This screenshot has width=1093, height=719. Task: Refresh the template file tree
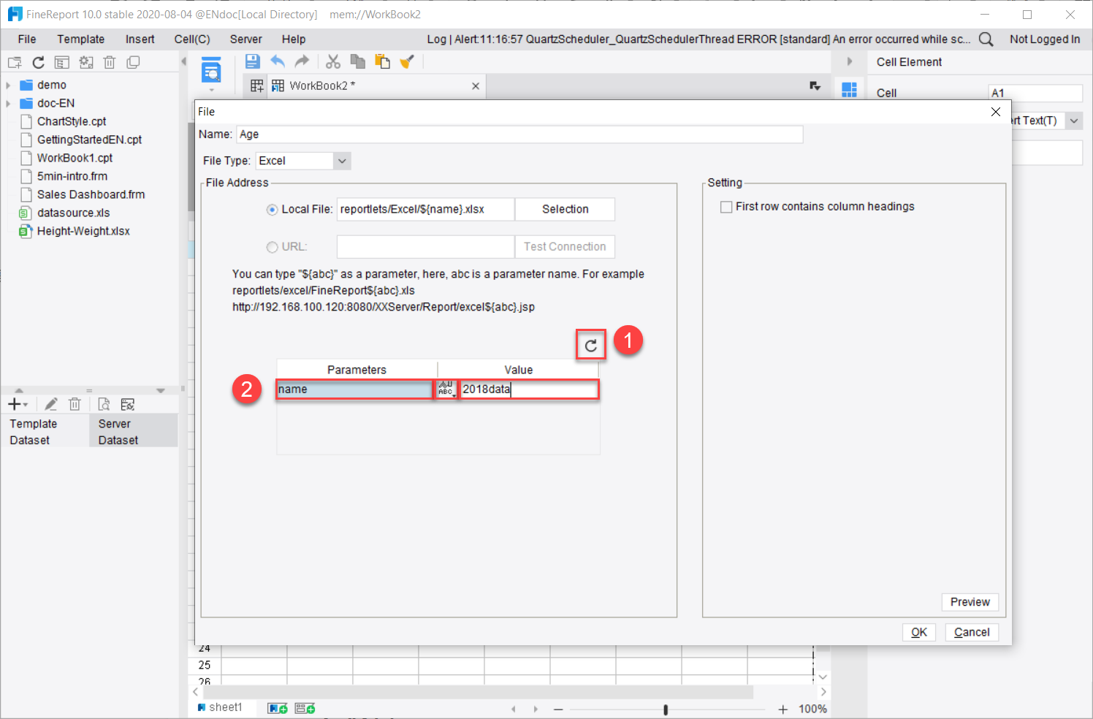click(39, 62)
